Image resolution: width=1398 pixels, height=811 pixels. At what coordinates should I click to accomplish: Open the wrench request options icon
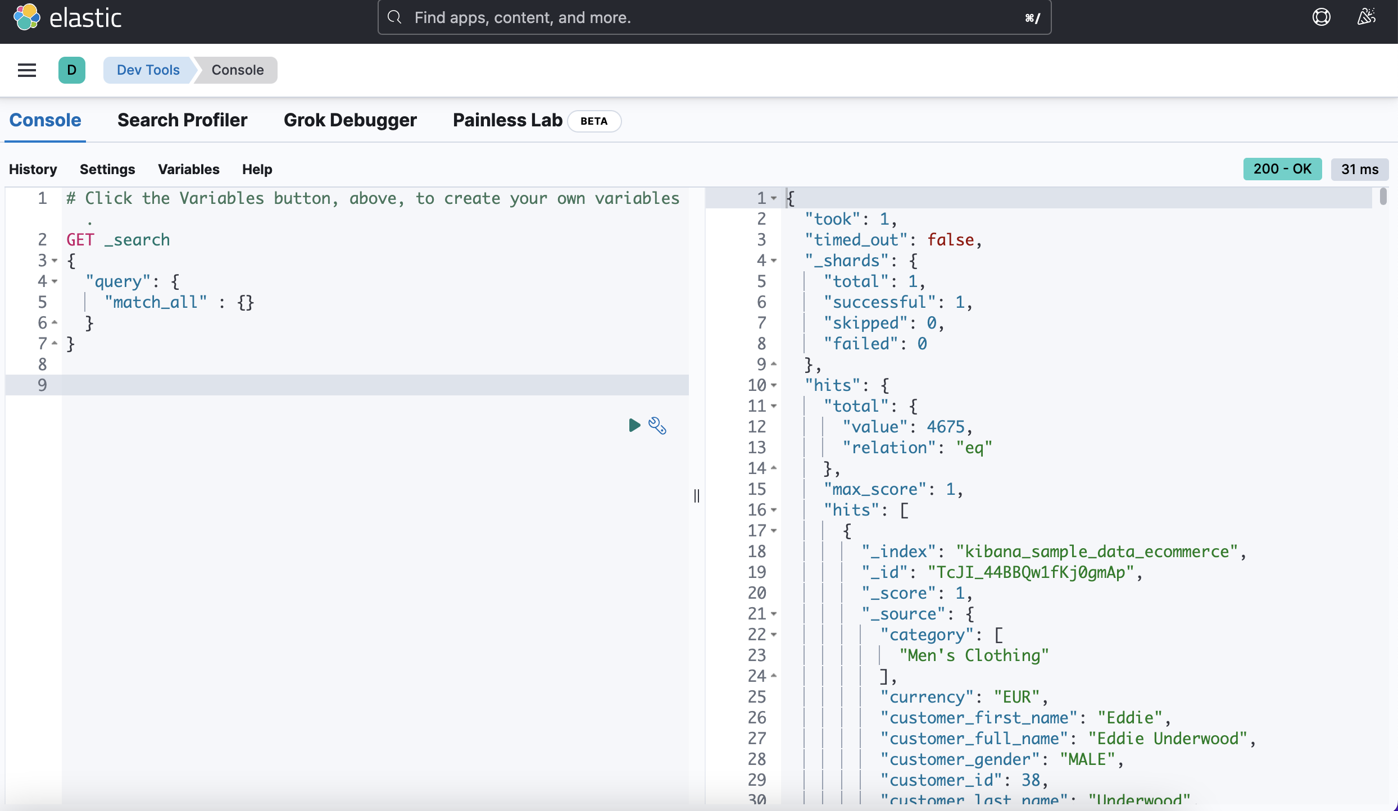tap(657, 426)
